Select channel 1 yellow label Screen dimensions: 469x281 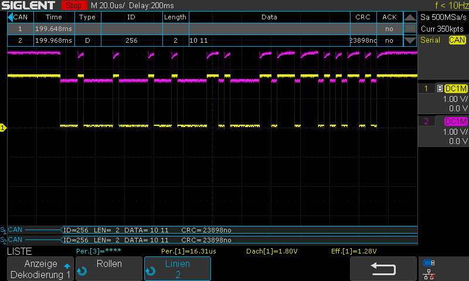pyautogui.click(x=426, y=88)
